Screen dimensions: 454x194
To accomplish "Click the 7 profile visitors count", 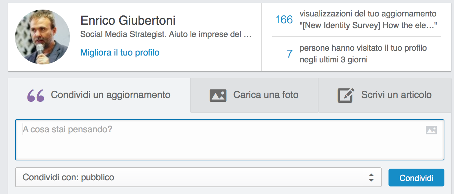I will 290,54.
